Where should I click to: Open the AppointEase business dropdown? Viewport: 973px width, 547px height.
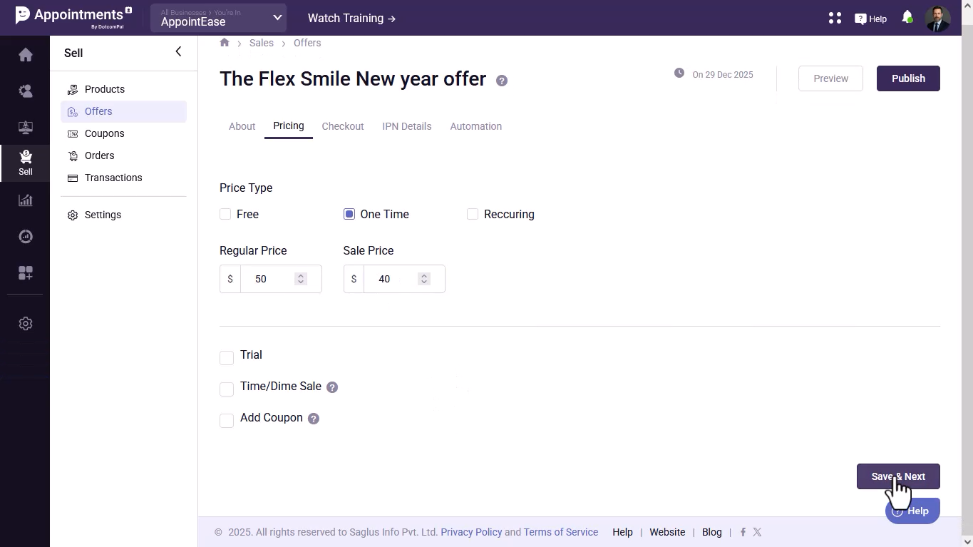[x=218, y=19]
